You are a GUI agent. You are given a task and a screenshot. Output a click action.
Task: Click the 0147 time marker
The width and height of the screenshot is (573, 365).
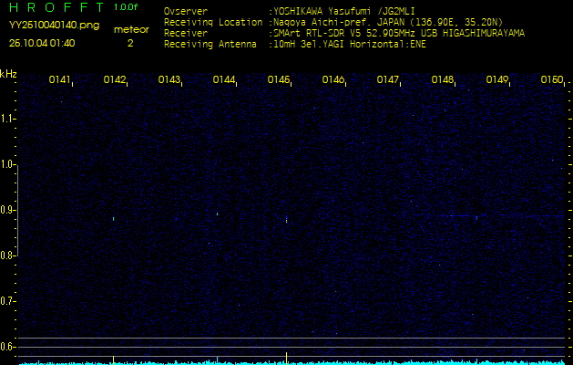(x=387, y=79)
